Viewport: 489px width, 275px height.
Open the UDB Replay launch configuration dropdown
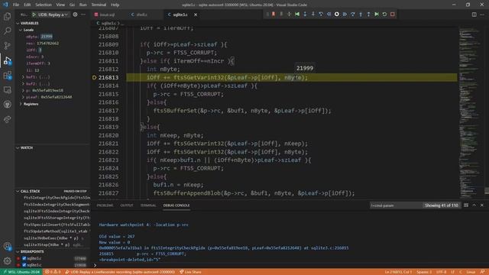(53, 15)
